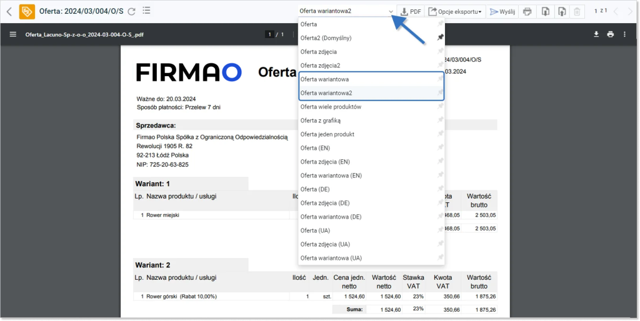The height and width of the screenshot is (321, 640).
Task: Open the PDF viewer hamburger menu
Action: coord(12,34)
